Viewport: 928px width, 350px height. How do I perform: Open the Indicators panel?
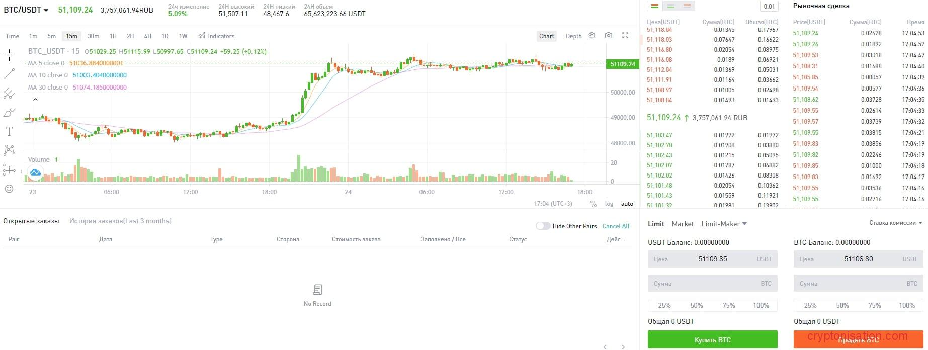coord(217,36)
